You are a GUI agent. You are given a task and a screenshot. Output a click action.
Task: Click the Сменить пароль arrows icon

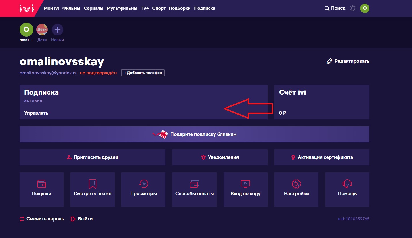(x=22, y=219)
